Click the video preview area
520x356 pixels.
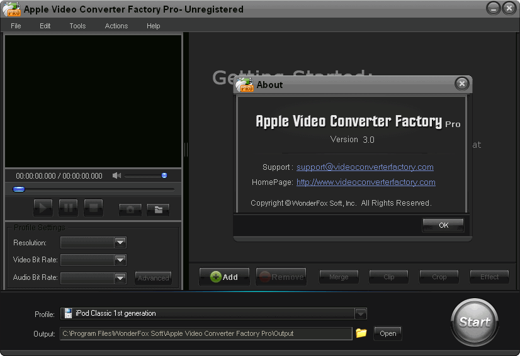click(x=93, y=101)
